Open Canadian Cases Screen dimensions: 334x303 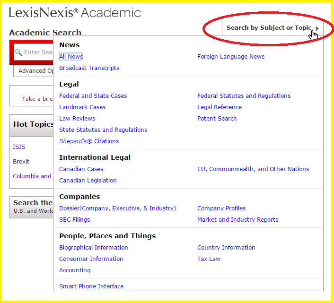click(81, 169)
